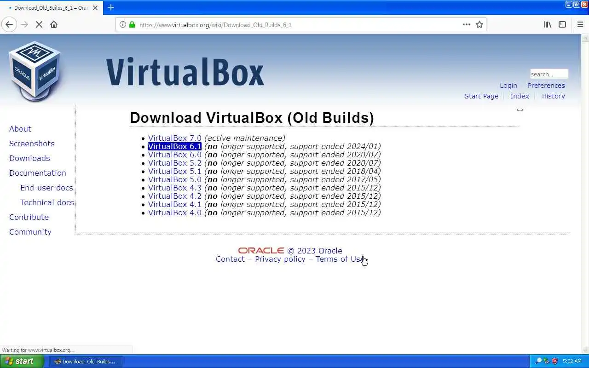This screenshot has width=589, height=368.
Task: Open Contribute in the sidebar
Action: pos(29,217)
